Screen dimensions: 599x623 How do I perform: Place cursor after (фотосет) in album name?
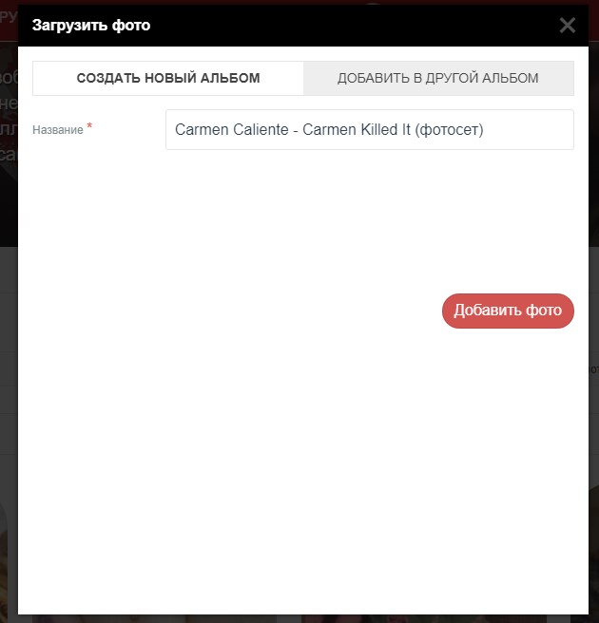click(x=485, y=130)
